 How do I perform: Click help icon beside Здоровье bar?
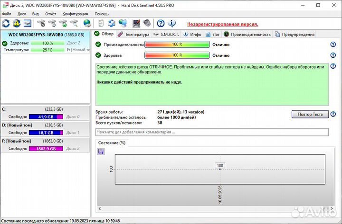(x=333, y=55)
